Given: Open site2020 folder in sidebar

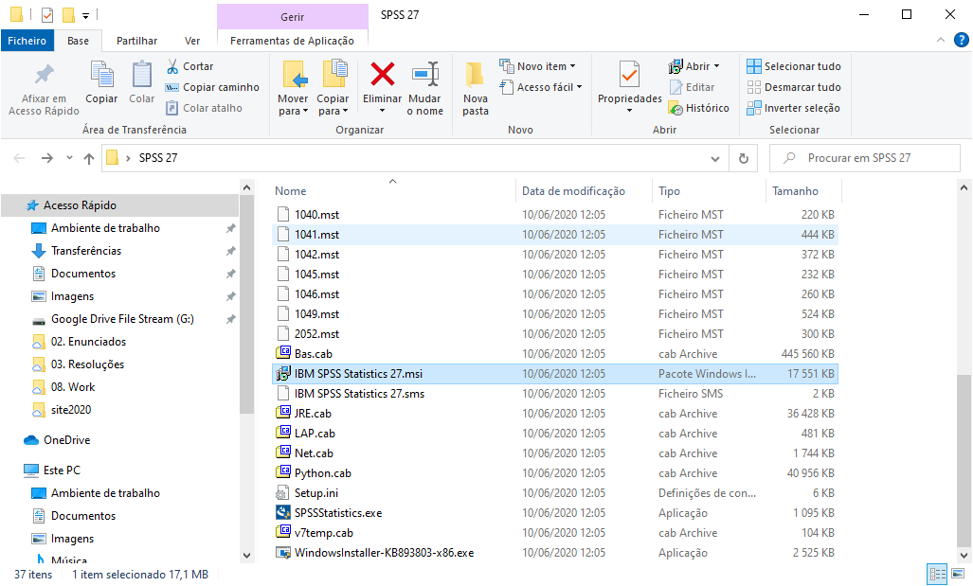Looking at the screenshot, I should click(x=71, y=409).
